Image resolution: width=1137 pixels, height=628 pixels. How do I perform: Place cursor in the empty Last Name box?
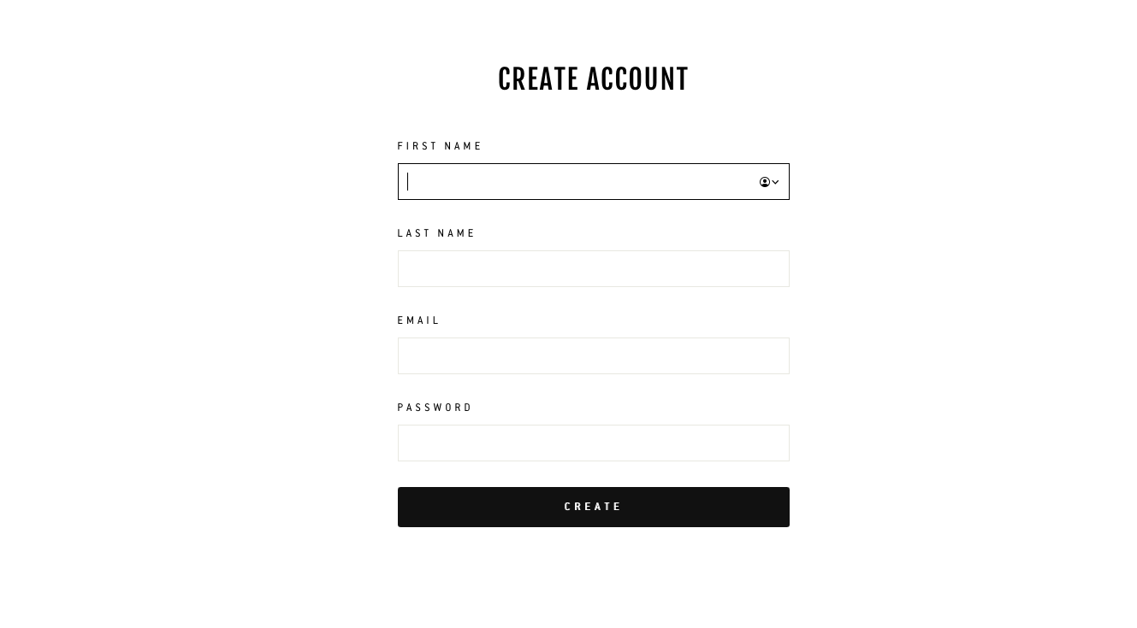593,269
